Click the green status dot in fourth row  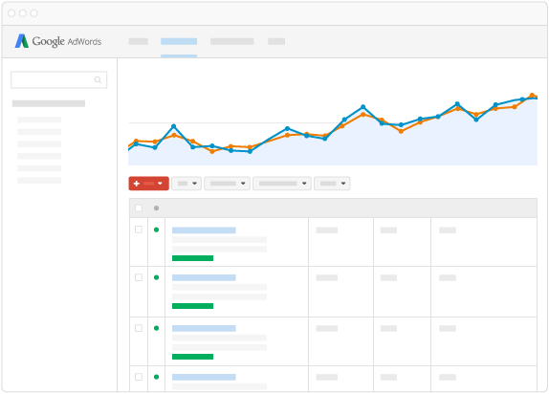click(157, 377)
